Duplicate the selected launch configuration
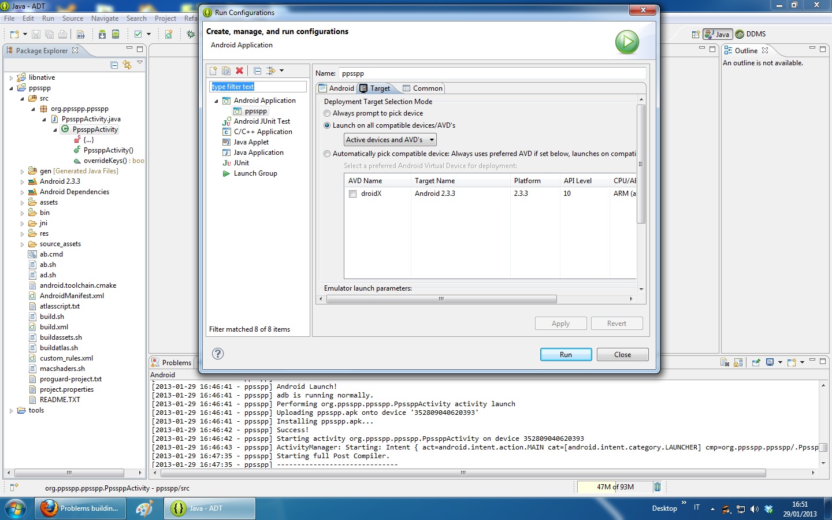 point(226,70)
